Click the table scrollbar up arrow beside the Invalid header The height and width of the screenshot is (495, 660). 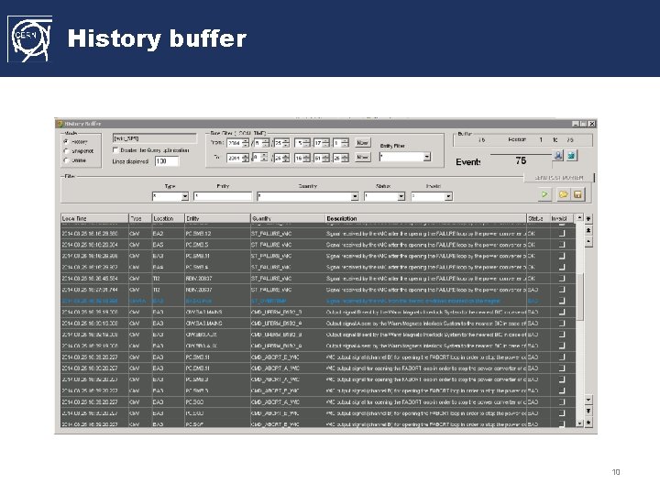(x=580, y=217)
